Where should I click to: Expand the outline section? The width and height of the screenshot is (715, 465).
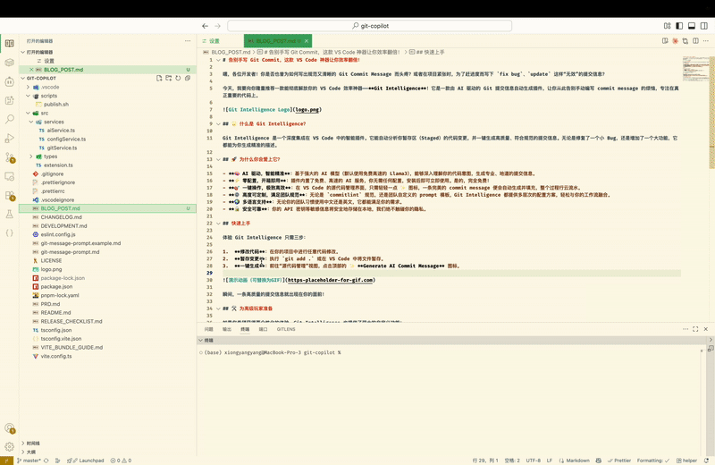click(x=23, y=452)
